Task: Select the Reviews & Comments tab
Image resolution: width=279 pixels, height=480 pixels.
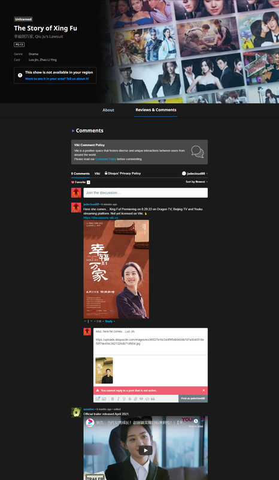Action: 156,110
